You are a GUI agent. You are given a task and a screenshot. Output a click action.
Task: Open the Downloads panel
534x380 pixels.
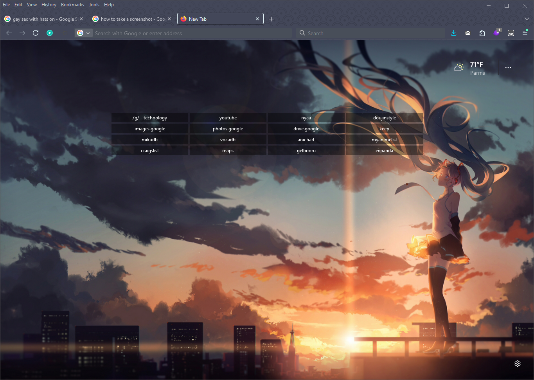click(x=454, y=33)
